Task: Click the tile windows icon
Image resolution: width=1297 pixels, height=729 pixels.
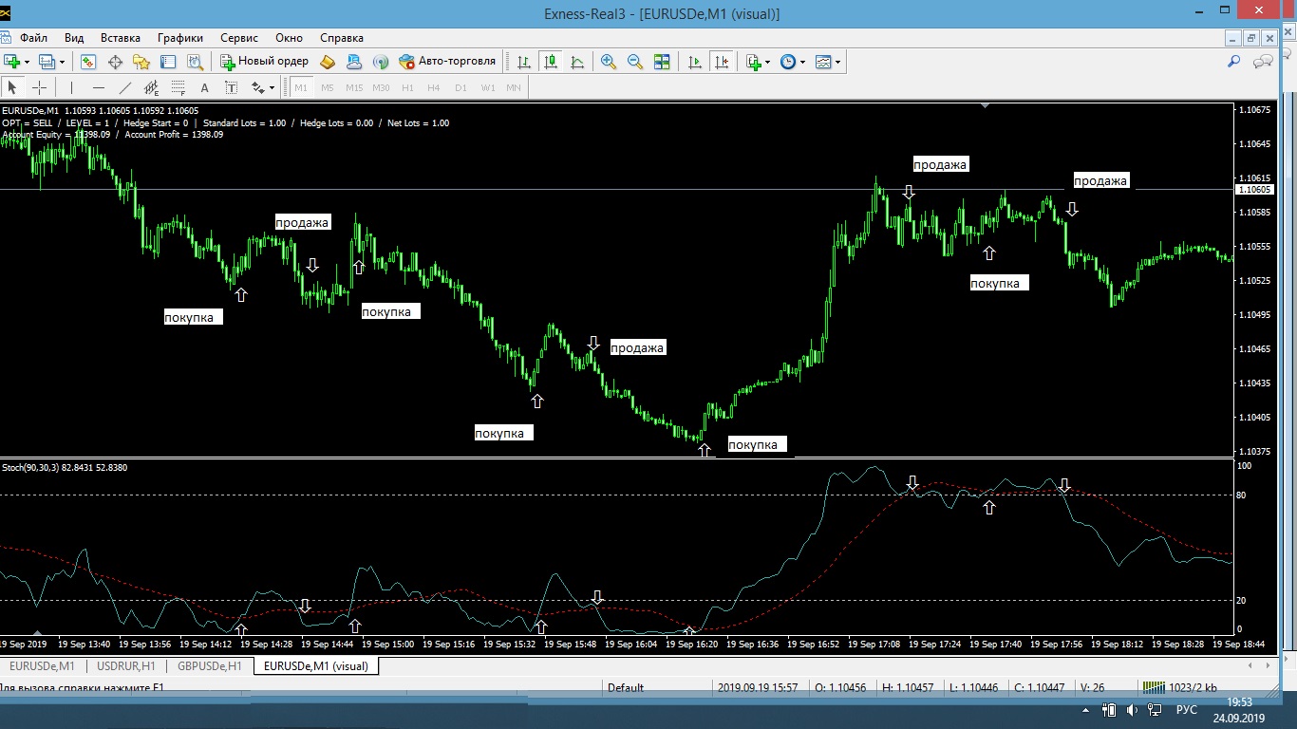Action: 662,62
